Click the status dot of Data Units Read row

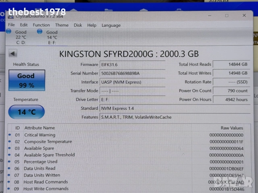coord(9,168)
